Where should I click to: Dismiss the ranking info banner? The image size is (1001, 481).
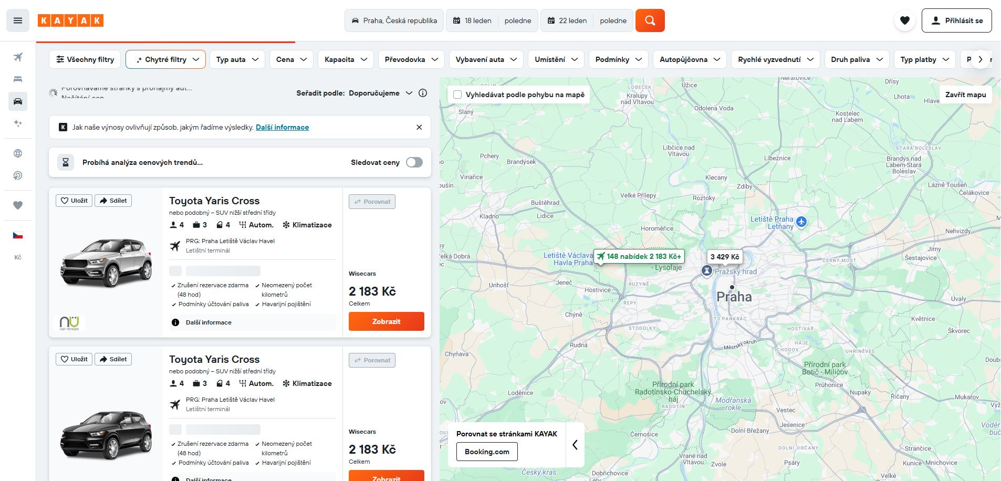tap(419, 127)
